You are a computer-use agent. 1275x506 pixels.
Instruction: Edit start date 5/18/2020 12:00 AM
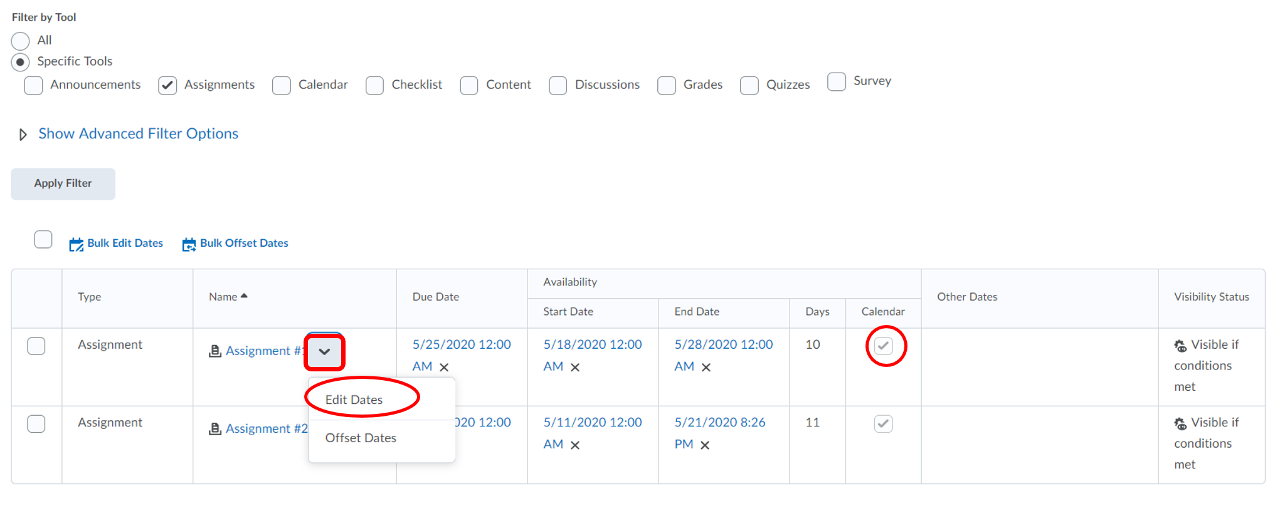pyautogui.click(x=593, y=355)
